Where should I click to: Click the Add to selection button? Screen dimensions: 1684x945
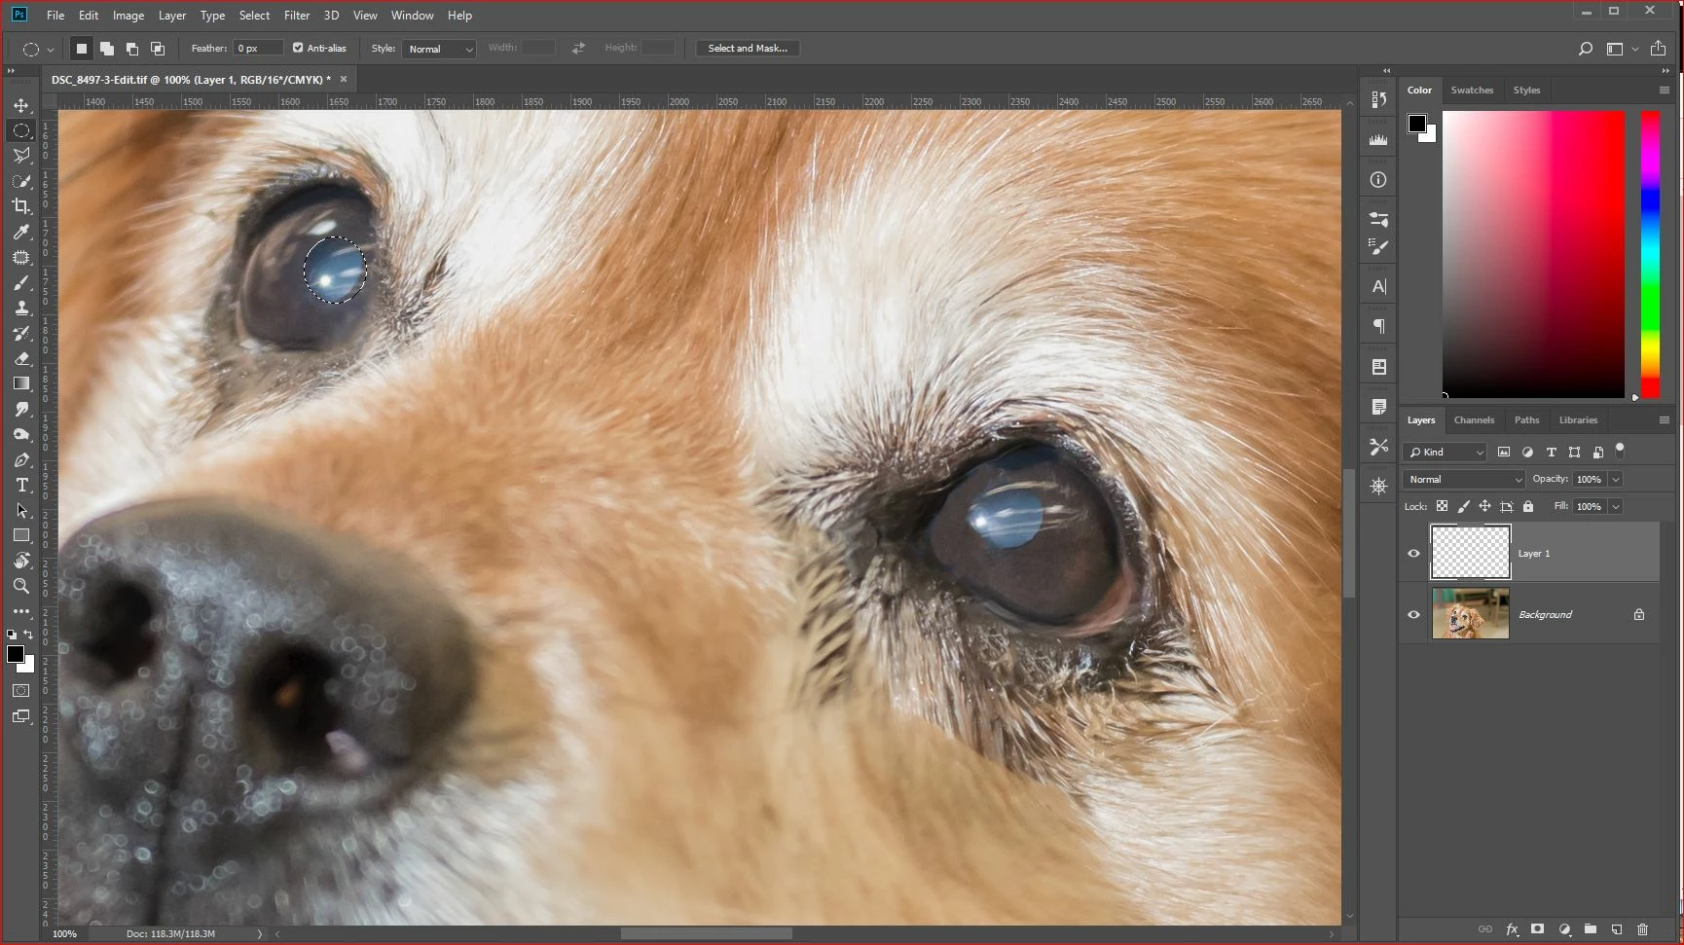point(107,49)
